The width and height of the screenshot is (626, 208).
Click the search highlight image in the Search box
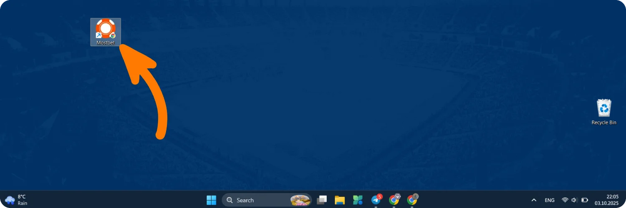point(300,200)
